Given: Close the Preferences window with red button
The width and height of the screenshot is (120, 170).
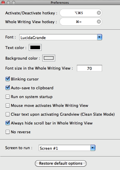Looking at the screenshot, I should (x=3, y=2).
